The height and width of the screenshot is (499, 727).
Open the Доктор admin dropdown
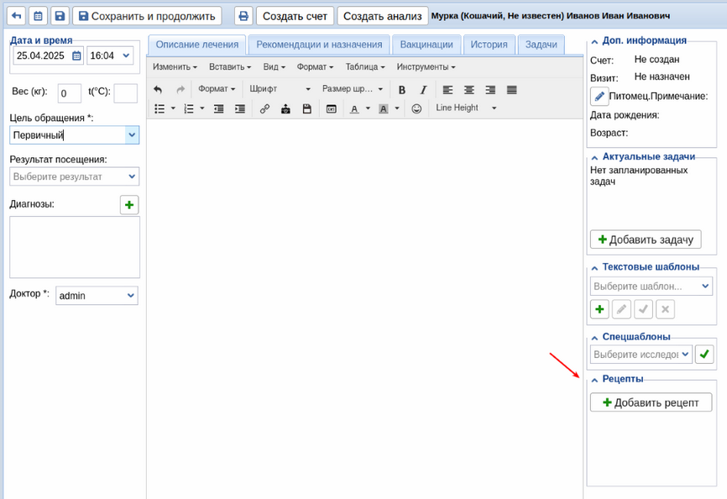[97, 296]
